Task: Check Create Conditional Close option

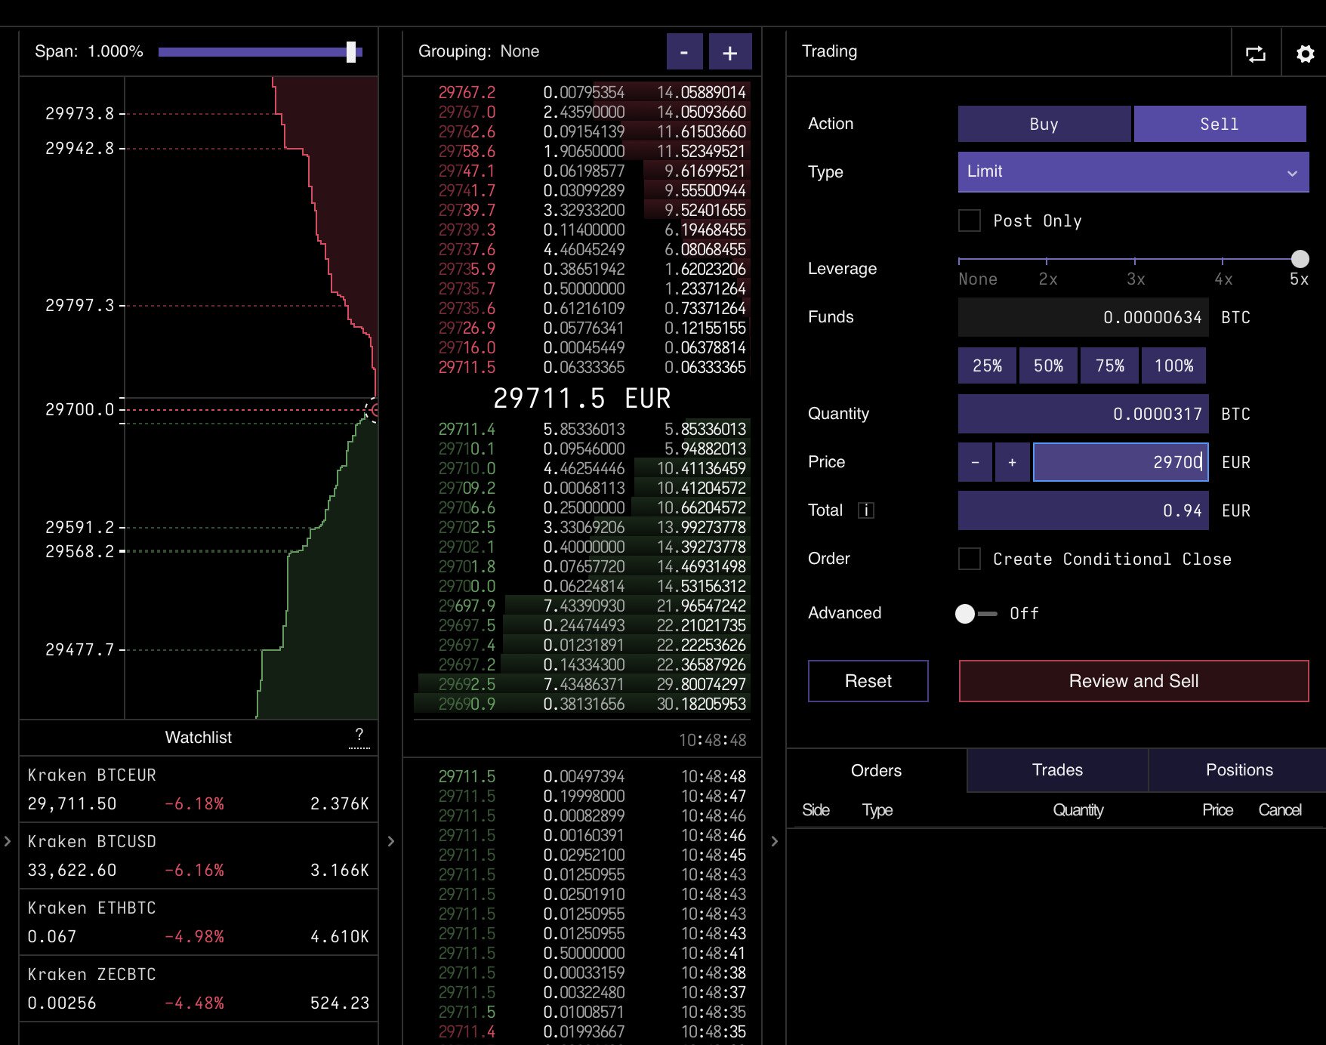Action: tap(970, 559)
